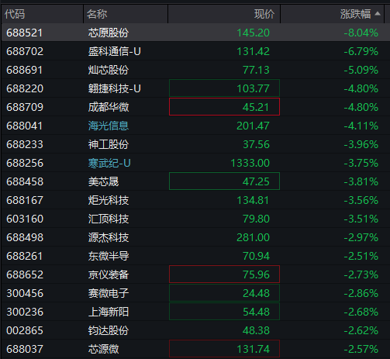Select stock code 688691
390x359 pixels.
(25, 70)
